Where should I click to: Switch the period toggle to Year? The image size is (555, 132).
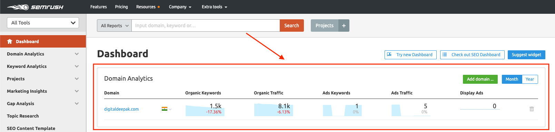(x=530, y=79)
